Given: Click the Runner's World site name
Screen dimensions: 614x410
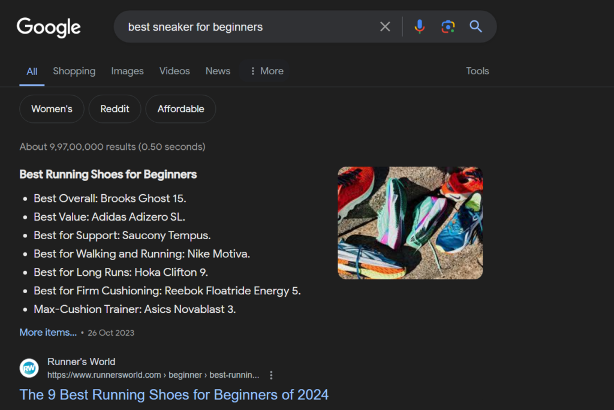Looking at the screenshot, I should (x=81, y=361).
